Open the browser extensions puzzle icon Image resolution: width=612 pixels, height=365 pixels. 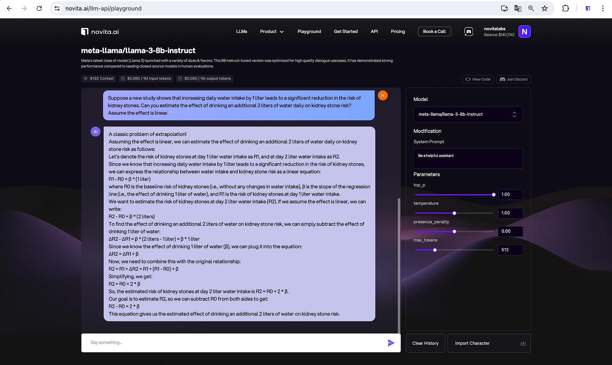[x=565, y=8]
